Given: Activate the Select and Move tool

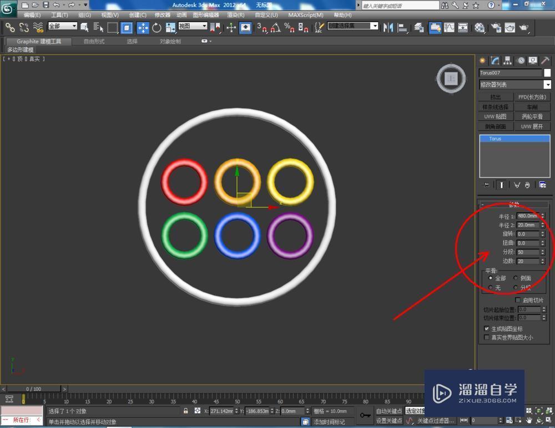Looking at the screenshot, I should coord(142,27).
